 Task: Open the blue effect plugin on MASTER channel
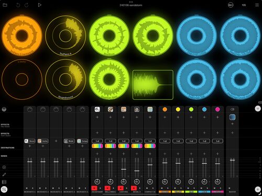[232, 117]
